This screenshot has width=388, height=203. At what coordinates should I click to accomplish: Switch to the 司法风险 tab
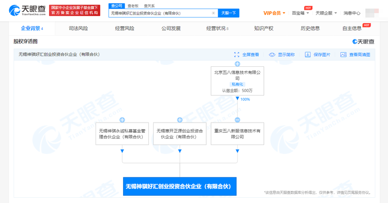tap(78, 29)
